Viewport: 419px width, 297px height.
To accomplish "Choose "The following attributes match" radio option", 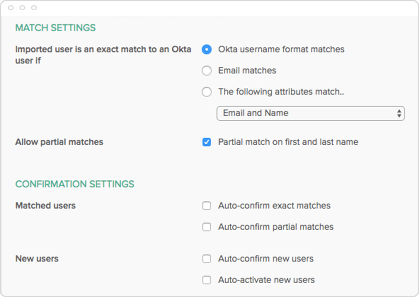I will tap(206, 92).
